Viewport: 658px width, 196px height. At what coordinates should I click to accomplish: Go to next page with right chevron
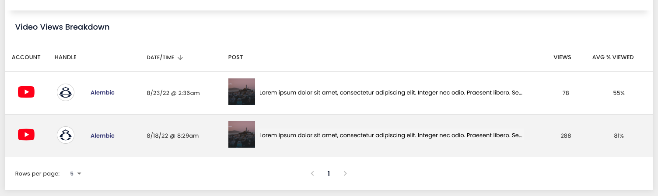click(345, 173)
